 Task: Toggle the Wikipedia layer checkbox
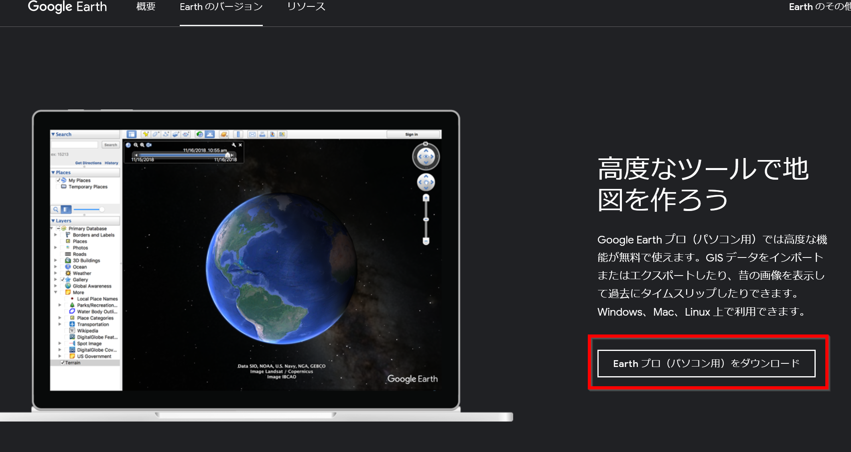tap(67, 331)
